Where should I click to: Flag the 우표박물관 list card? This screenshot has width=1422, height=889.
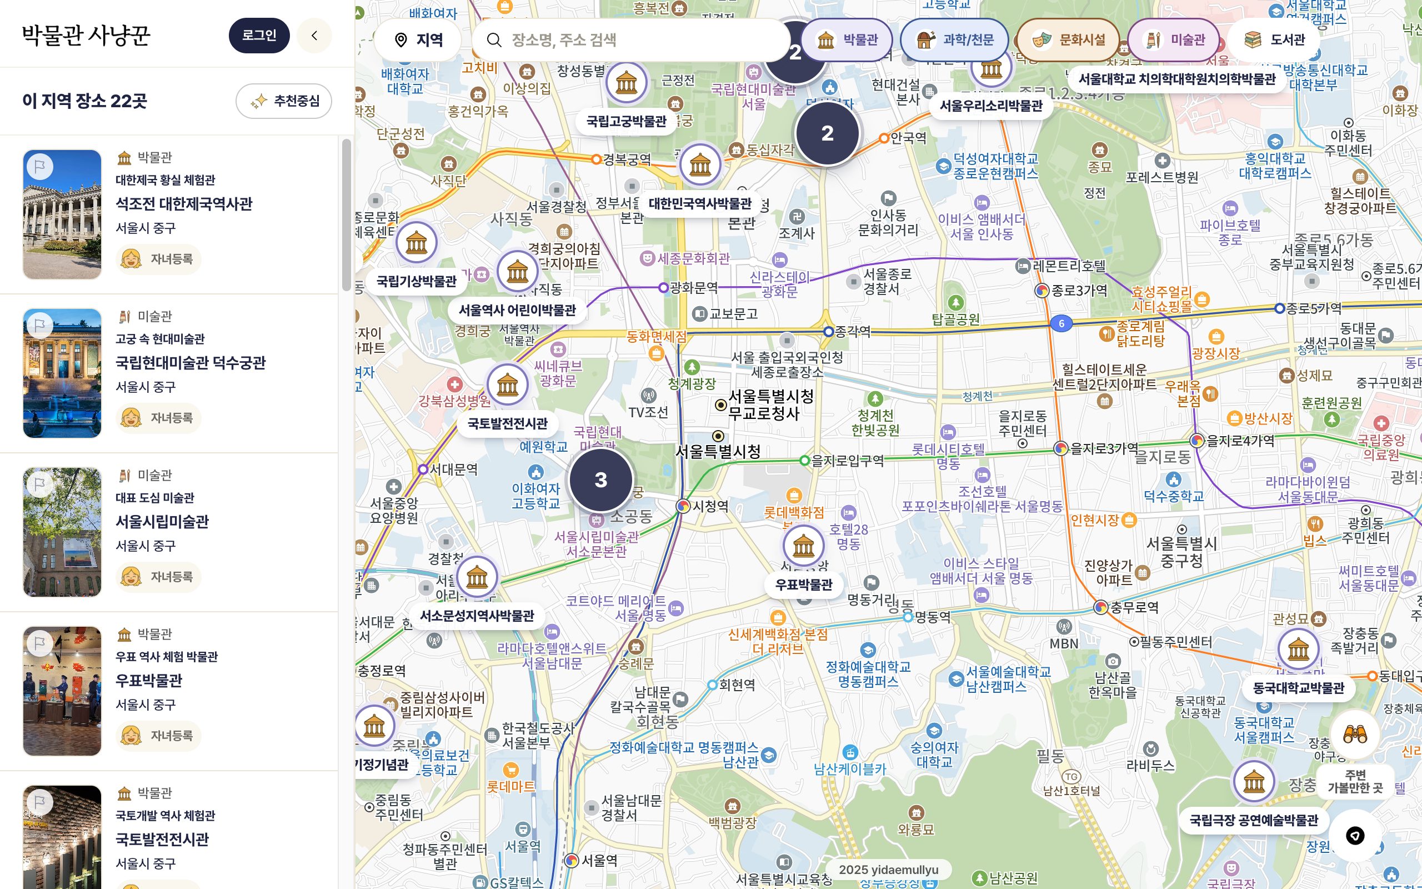40,643
